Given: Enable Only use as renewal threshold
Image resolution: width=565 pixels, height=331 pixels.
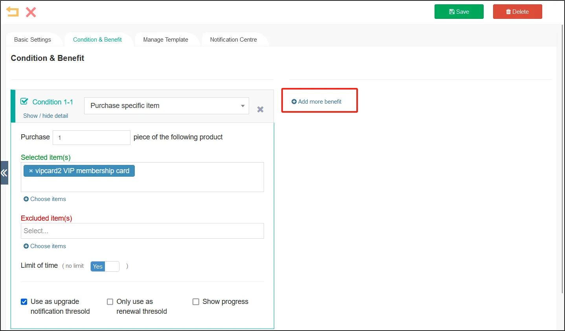Looking at the screenshot, I should pos(110,302).
